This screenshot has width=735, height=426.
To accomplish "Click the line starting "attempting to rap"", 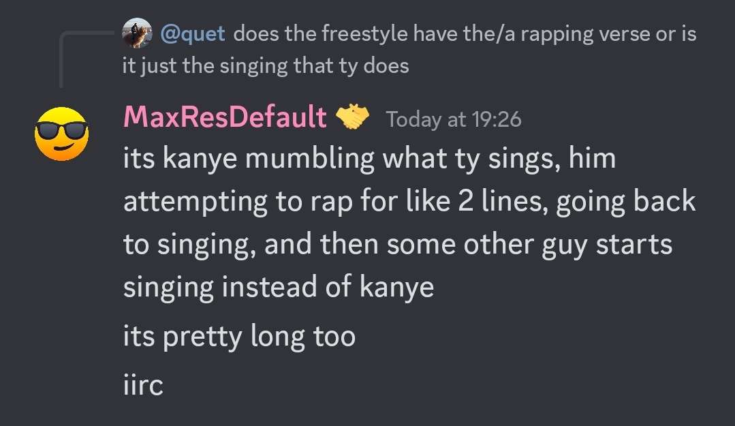I will [409, 202].
